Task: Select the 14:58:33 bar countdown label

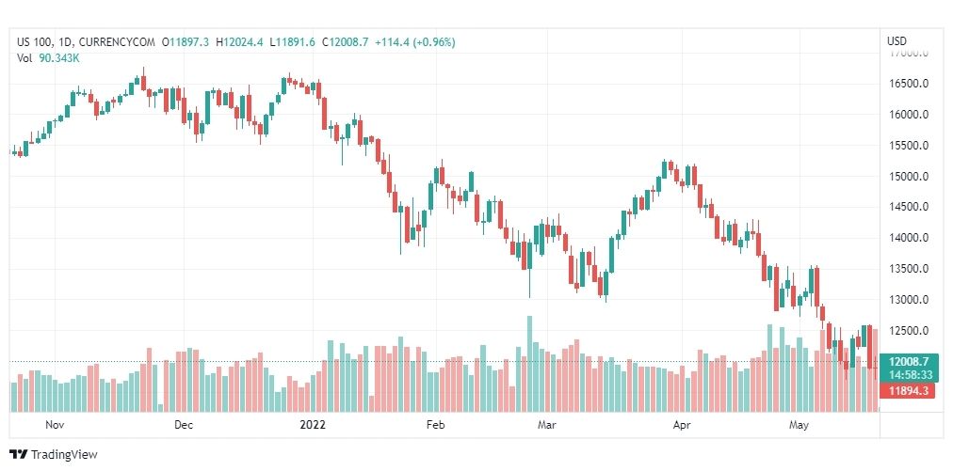Action: [908, 375]
